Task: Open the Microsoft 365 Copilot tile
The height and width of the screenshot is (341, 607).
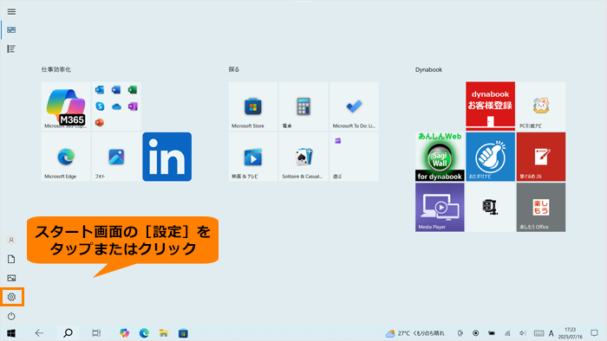Action: (x=66, y=106)
